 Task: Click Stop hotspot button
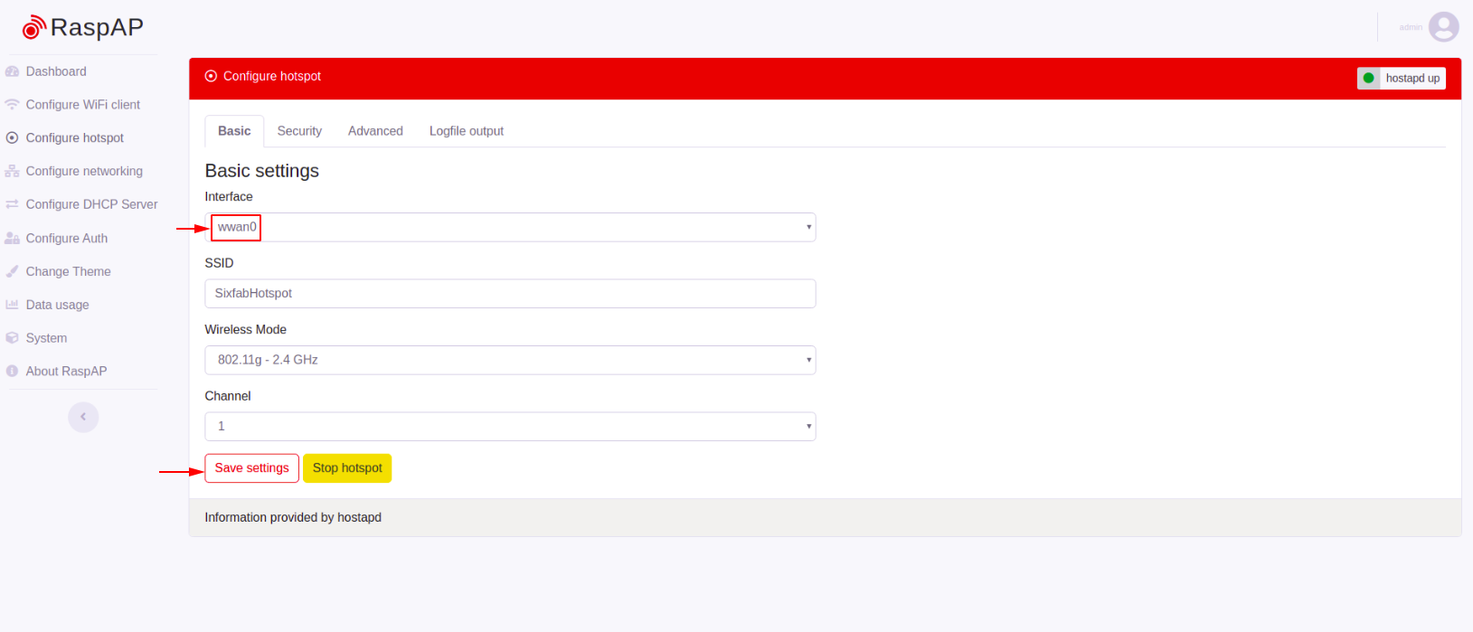point(347,468)
